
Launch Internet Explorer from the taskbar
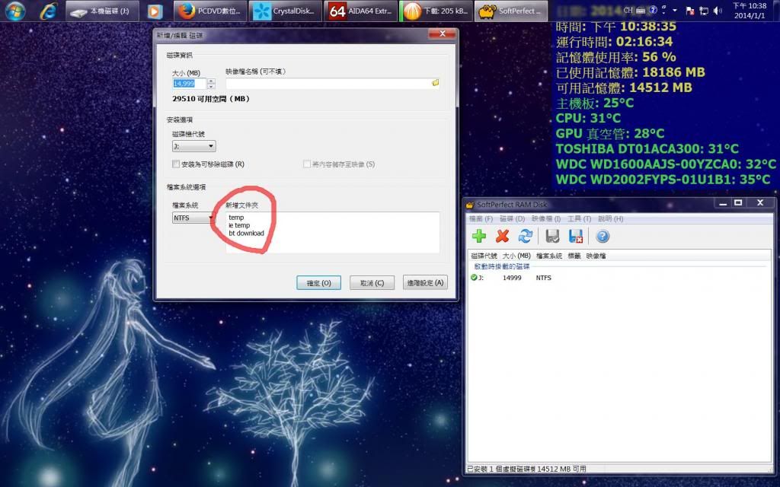pyautogui.click(x=48, y=11)
